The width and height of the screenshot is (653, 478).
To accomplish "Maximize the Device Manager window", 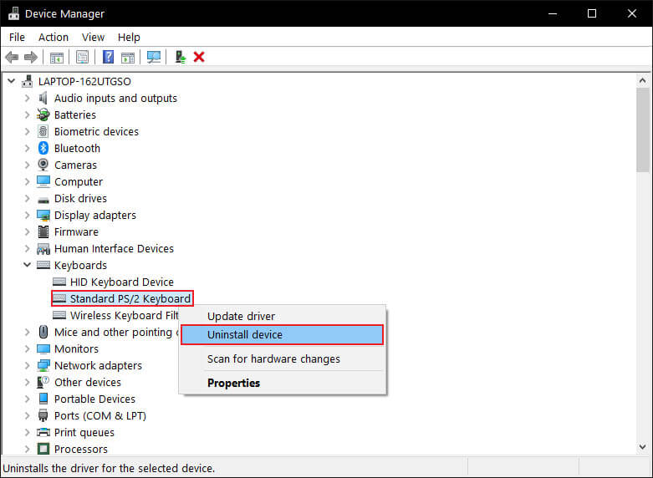I will 592,13.
